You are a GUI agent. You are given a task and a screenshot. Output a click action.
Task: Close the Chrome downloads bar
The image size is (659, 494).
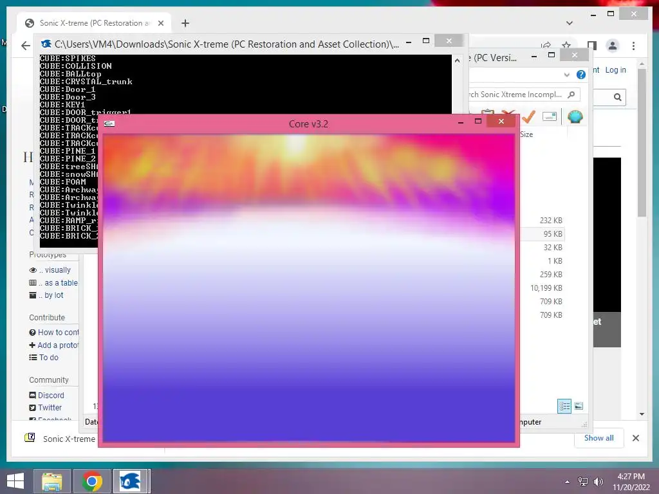pos(636,438)
